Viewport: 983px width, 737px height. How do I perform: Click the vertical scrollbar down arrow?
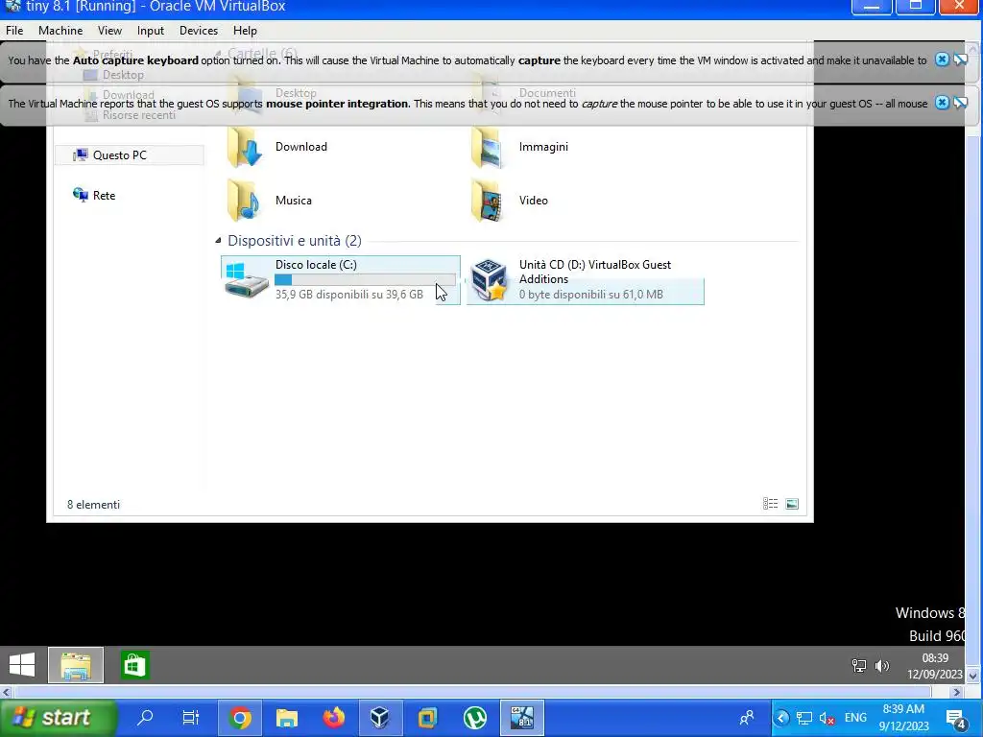coord(973,676)
